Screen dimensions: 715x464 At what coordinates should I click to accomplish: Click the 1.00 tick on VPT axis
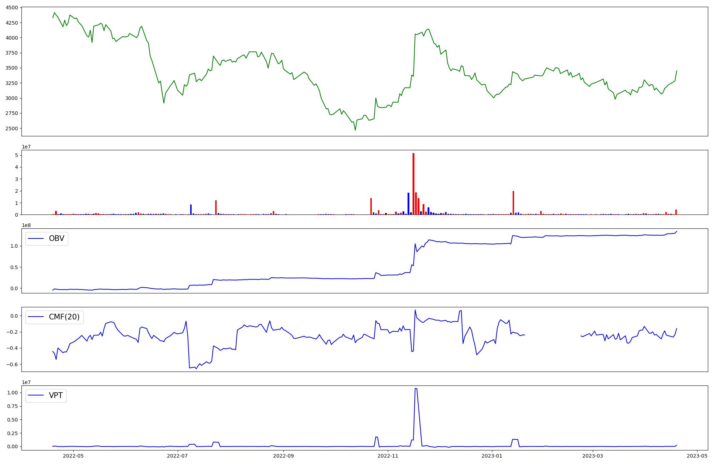[12, 393]
